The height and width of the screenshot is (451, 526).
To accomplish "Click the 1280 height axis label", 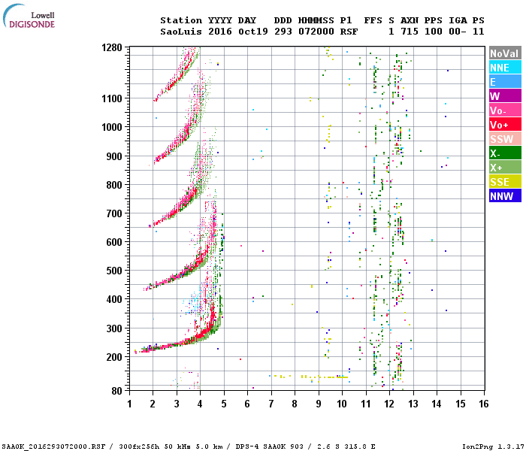I will (x=112, y=47).
